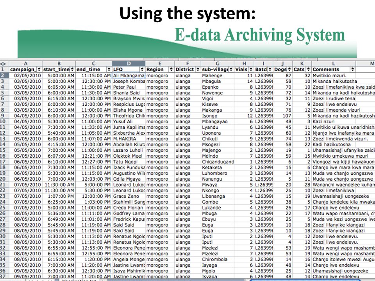Click the cell containing Peter Paul

tap(129, 87)
